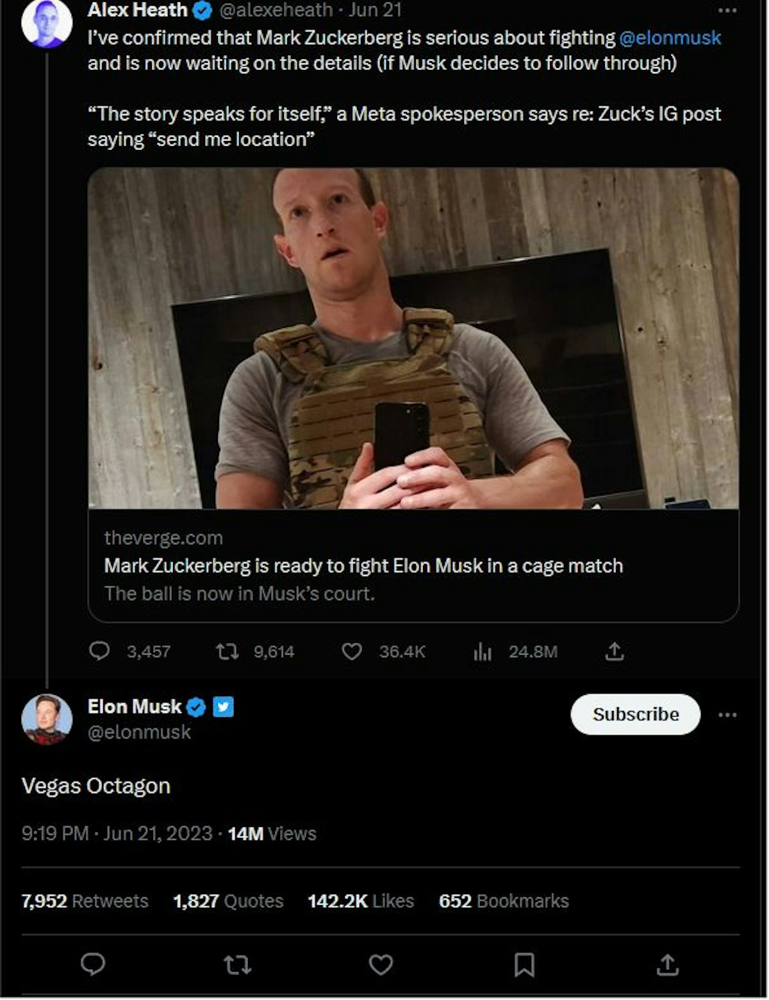Share Alex Heath's tweet
The height and width of the screenshot is (1000, 769).
pyautogui.click(x=614, y=651)
